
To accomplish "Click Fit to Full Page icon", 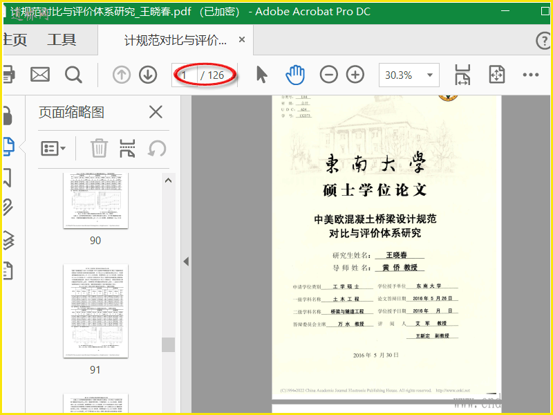I will click(x=496, y=75).
